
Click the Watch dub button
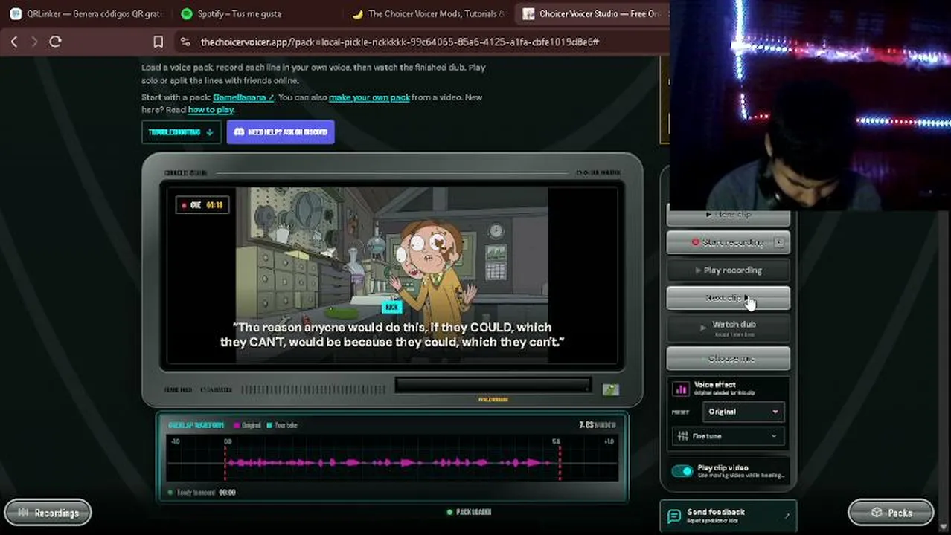[728, 327]
